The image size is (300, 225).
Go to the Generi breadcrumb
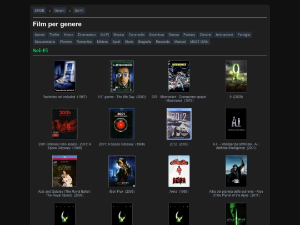(59, 11)
